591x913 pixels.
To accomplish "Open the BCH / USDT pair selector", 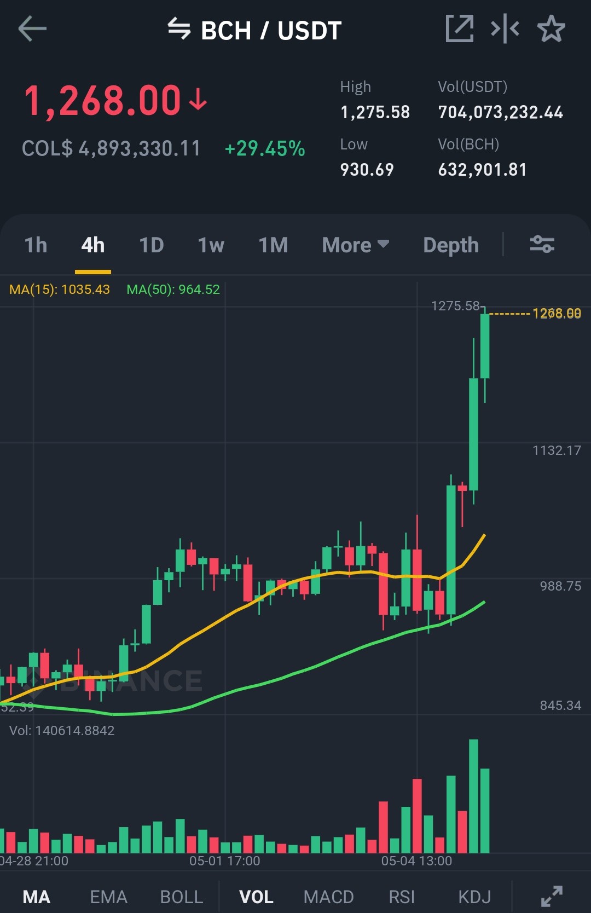I will (x=271, y=31).
